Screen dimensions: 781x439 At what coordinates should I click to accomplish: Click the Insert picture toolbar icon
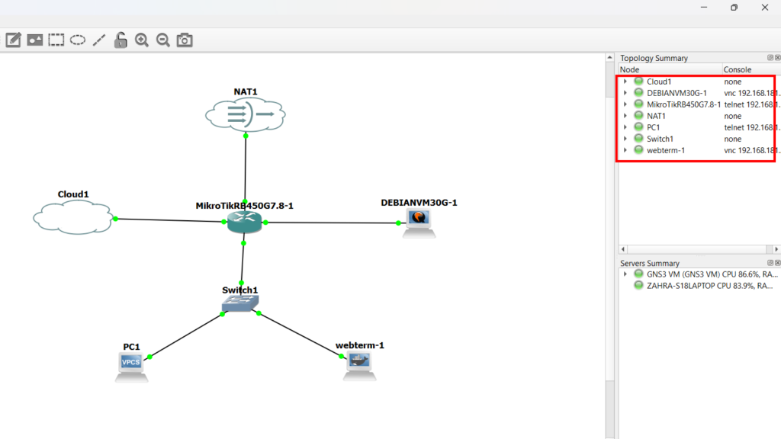(x=34, y=40)
